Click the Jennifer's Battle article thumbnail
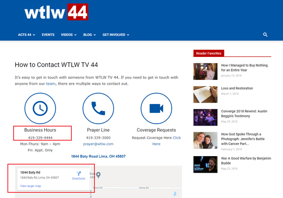 point(205,141)
